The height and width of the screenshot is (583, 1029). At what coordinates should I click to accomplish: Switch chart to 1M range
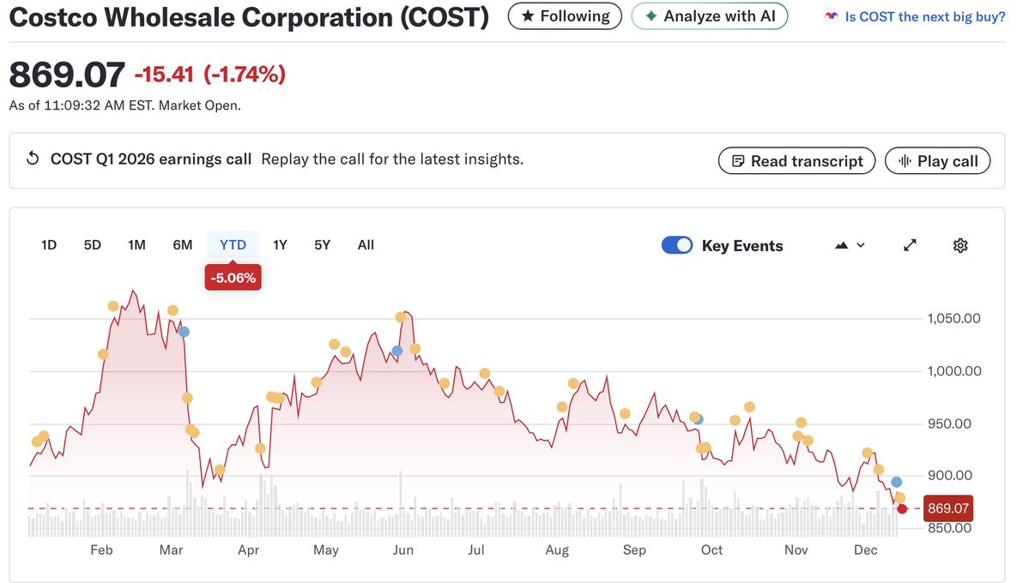point(136,245)
